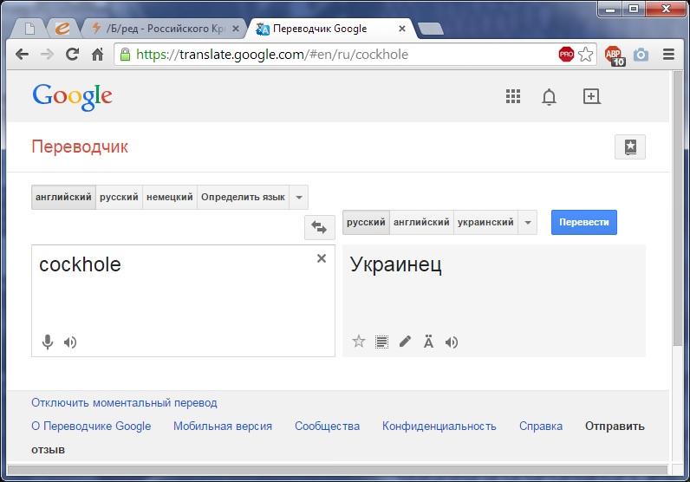Viewport: 690px width, 482px height.
Task: Listen to source text cockhole
Action: [70, 342]
